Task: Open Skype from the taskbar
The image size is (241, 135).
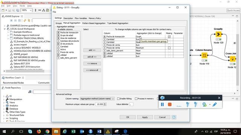Action: [30, 132]
